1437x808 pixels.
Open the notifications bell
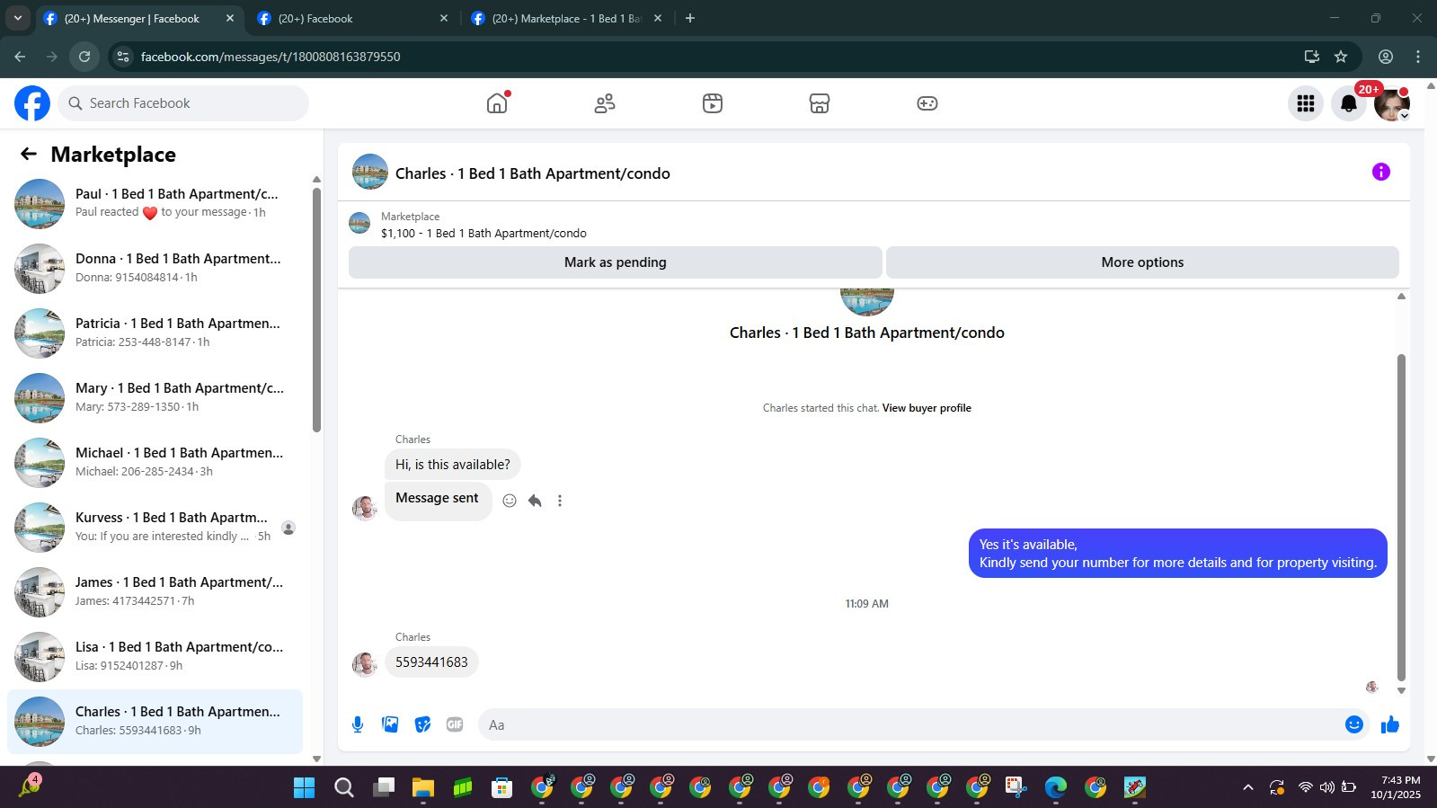click(1349, 103)
